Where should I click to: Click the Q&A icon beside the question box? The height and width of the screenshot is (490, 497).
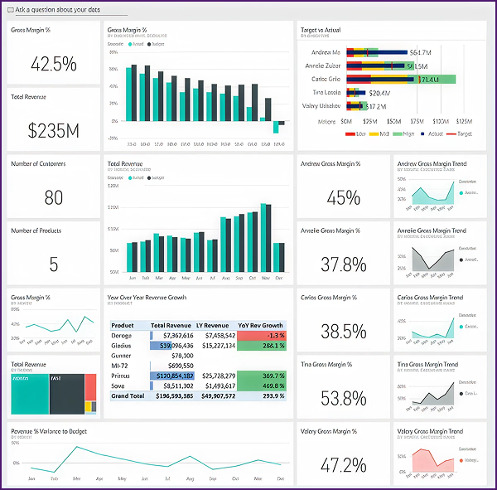tap(11, 10)
